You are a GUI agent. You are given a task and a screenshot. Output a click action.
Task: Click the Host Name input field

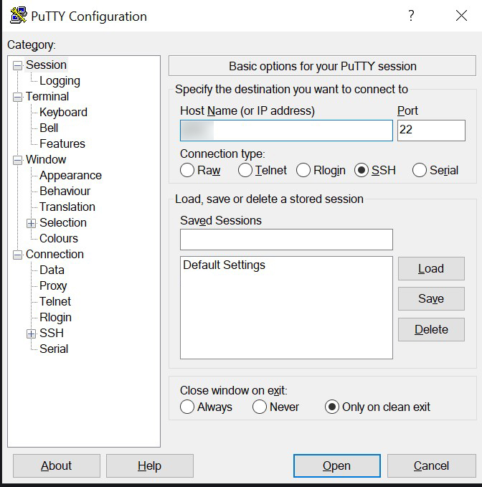pyautogui.click(x=286, y=131)
